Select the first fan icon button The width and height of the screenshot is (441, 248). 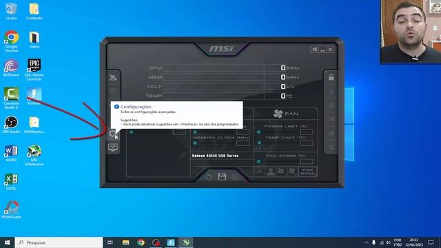[x=281, y=172]
